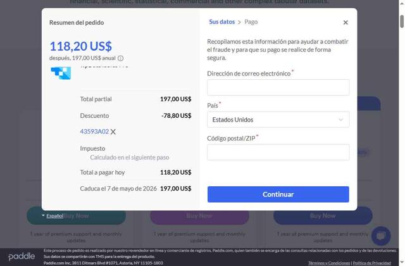This screenshot has height=266, width=405.
Task: Open info icon next to annual price
Action: point(120,58)
